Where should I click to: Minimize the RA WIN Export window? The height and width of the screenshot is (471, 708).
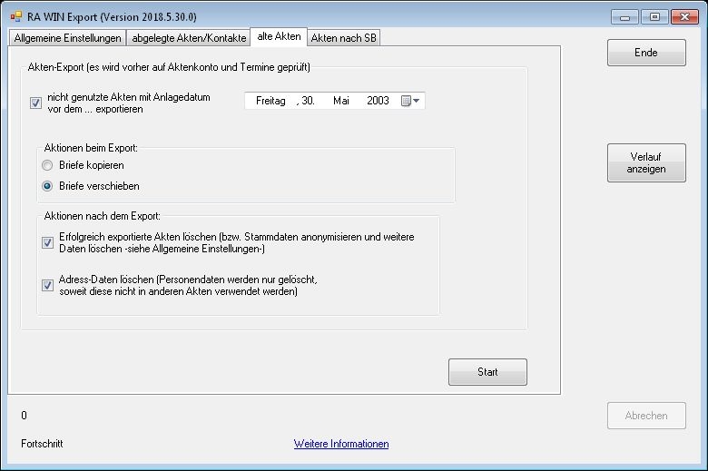coord(622,16)
